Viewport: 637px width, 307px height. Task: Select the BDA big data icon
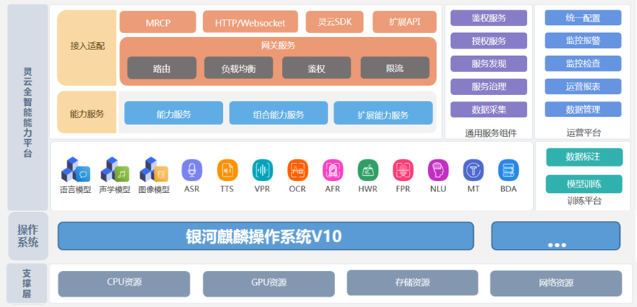[x=509, y=170]
